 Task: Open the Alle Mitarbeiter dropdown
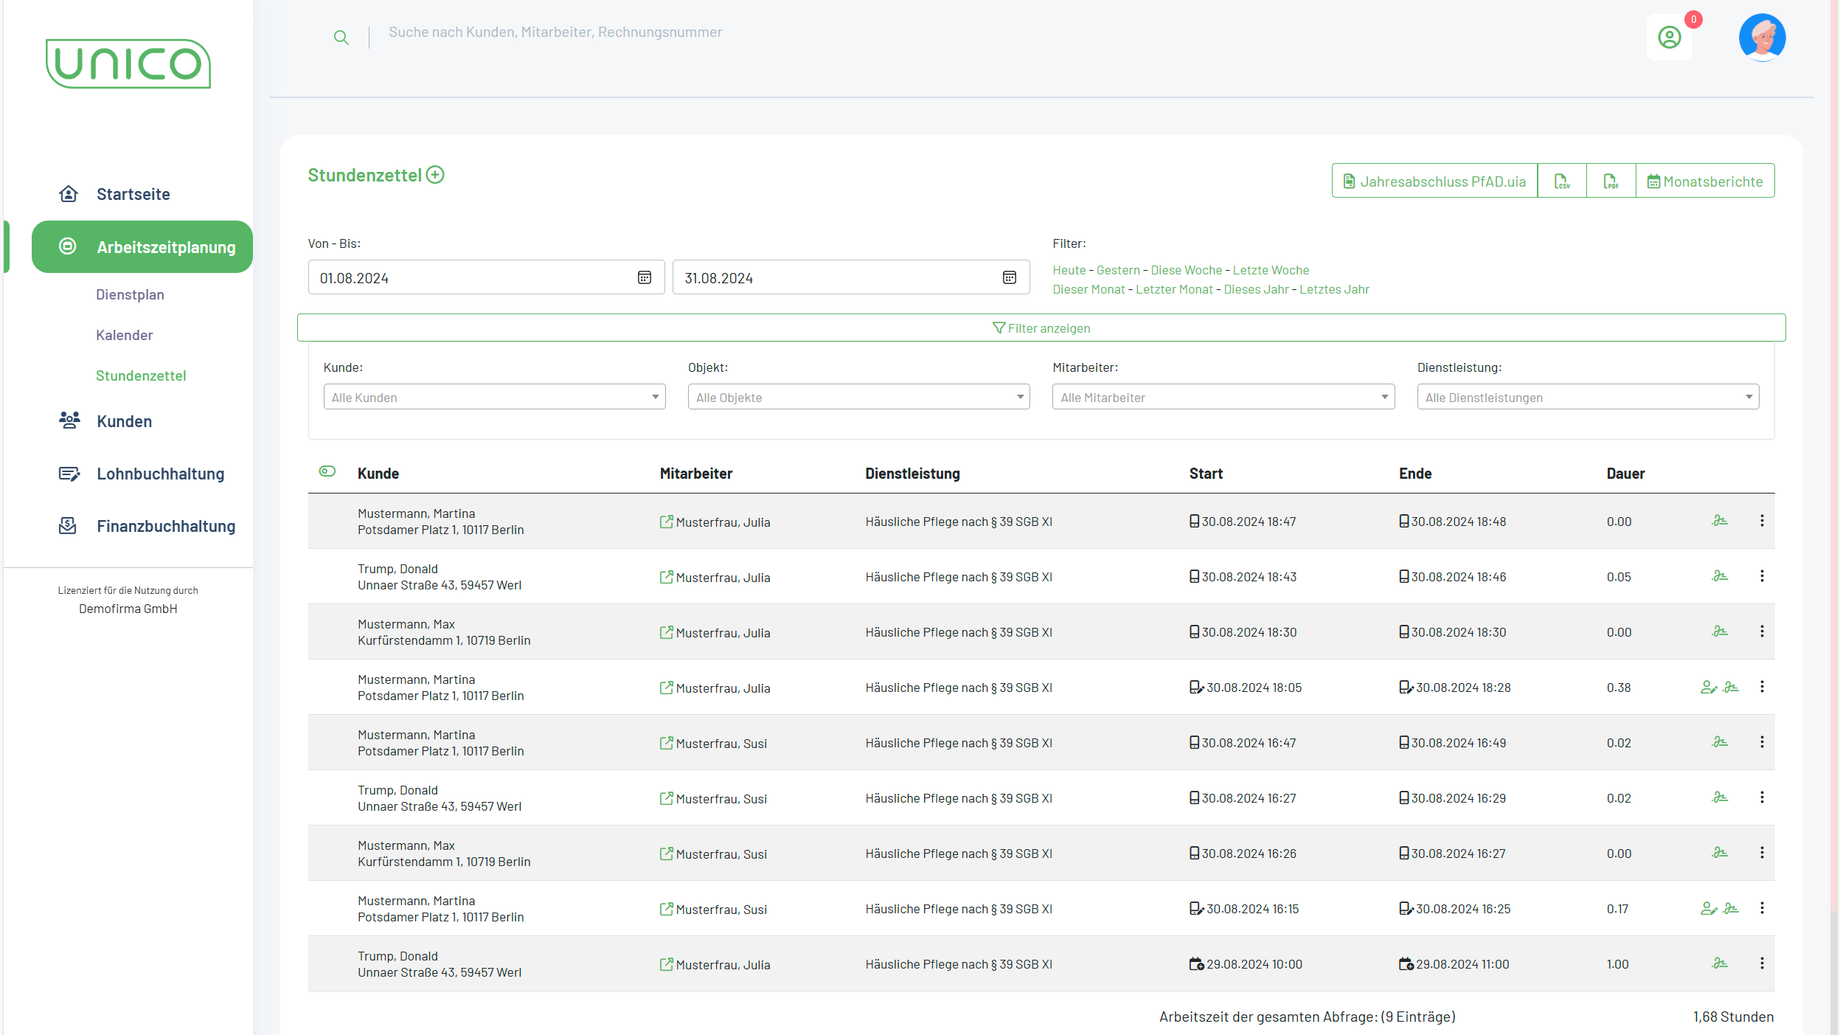point(1223,398)
